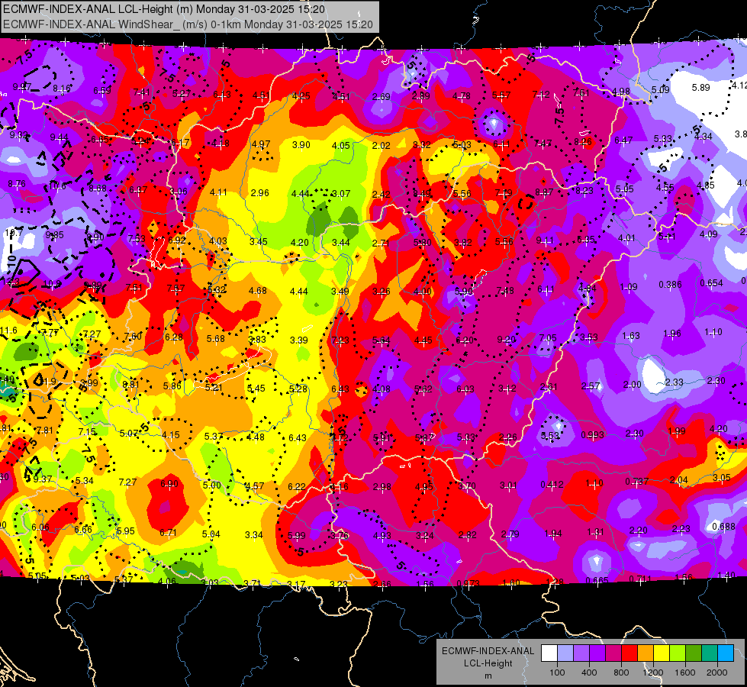Click the legend title ECMWF-INDEX-ANAL

coord(488,651)
